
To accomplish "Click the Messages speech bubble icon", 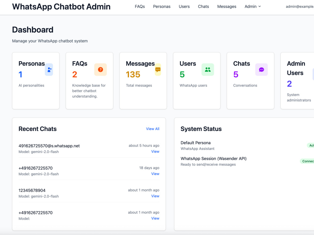I will [x=158, y=70].
